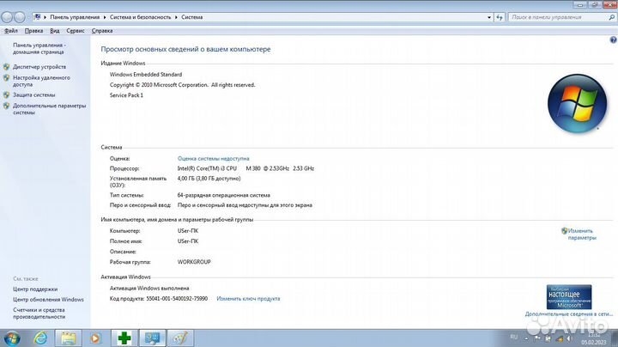This screenshot has width=618, height=347.
Task: Go forward with the navigation arrow
Action: (x=20, y=17)
